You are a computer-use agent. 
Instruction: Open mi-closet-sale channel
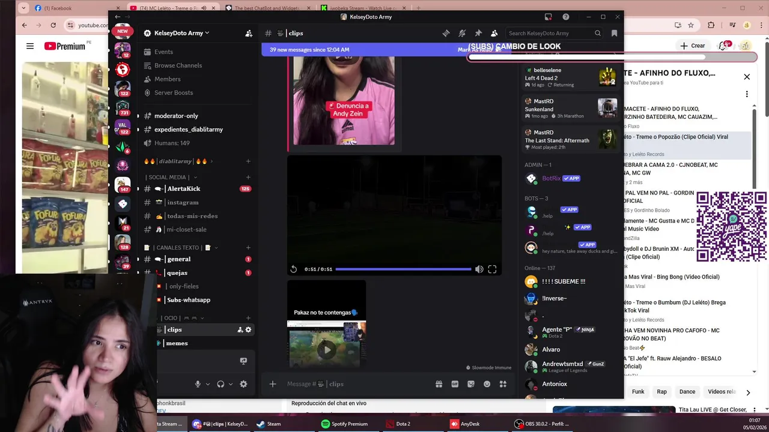coord(186,229)
